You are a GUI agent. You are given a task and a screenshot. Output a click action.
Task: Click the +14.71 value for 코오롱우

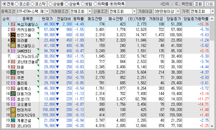(203, 104)
